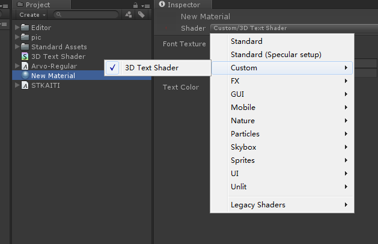Screen dimensions: 378x244
Task: Open the Nature shader submenu
Action: pos(282,121)
